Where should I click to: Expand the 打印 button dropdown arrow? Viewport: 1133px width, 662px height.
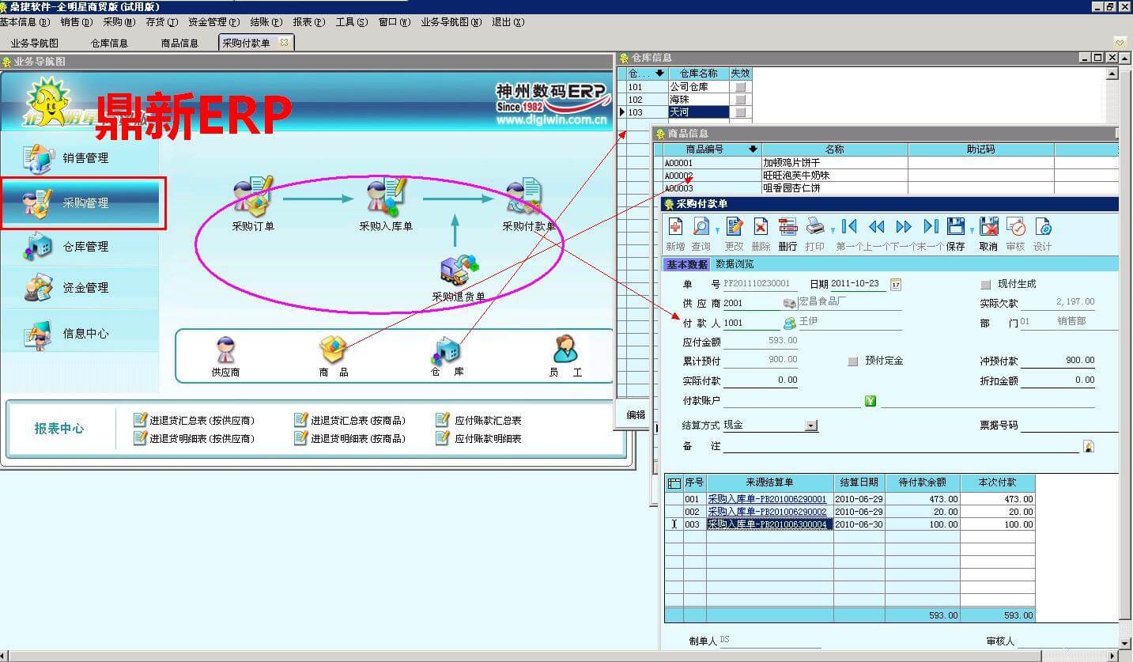tap(833, 230)
